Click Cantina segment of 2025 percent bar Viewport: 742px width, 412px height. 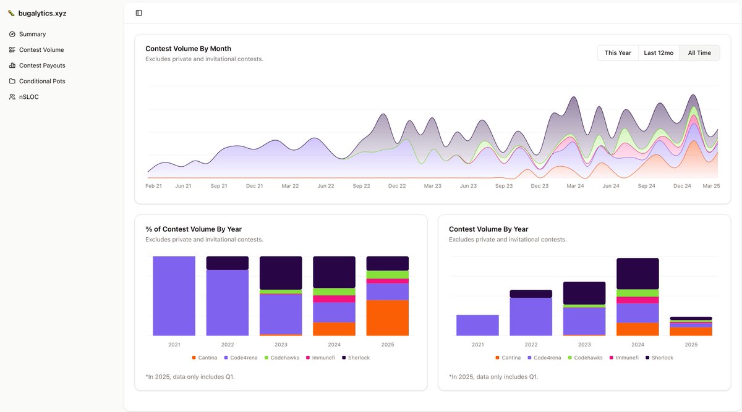(388, 318)
